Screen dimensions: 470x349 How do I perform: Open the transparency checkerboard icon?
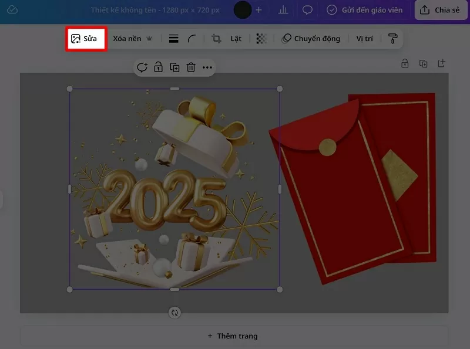tap(261, 39)
